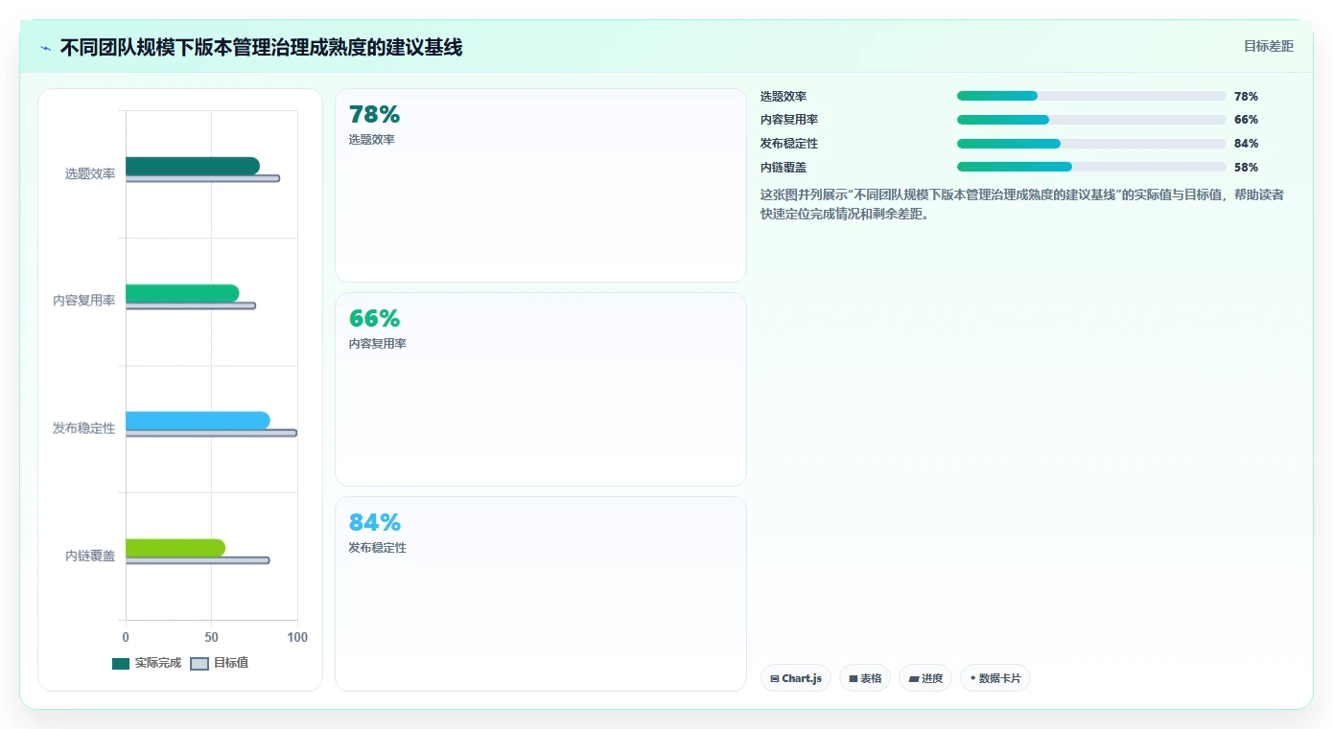Click the 发布稳定性 label in the progress list
The width and height of the screenshot is (1333, 729).
coord(789,144)
